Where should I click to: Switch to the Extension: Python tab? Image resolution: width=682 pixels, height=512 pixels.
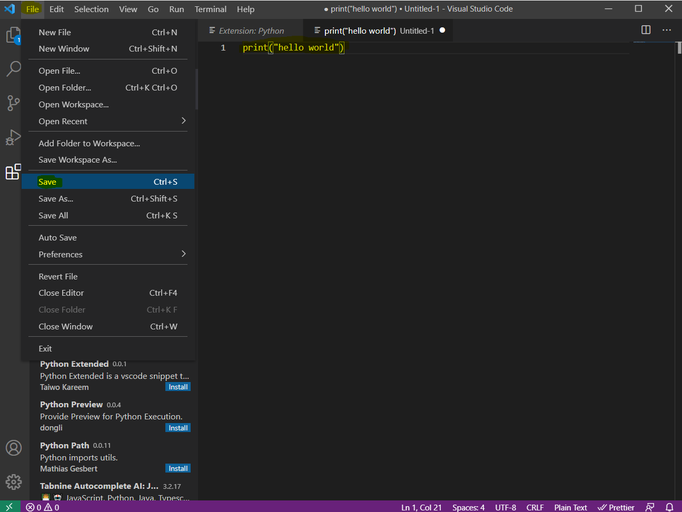(x=251, y=31)
